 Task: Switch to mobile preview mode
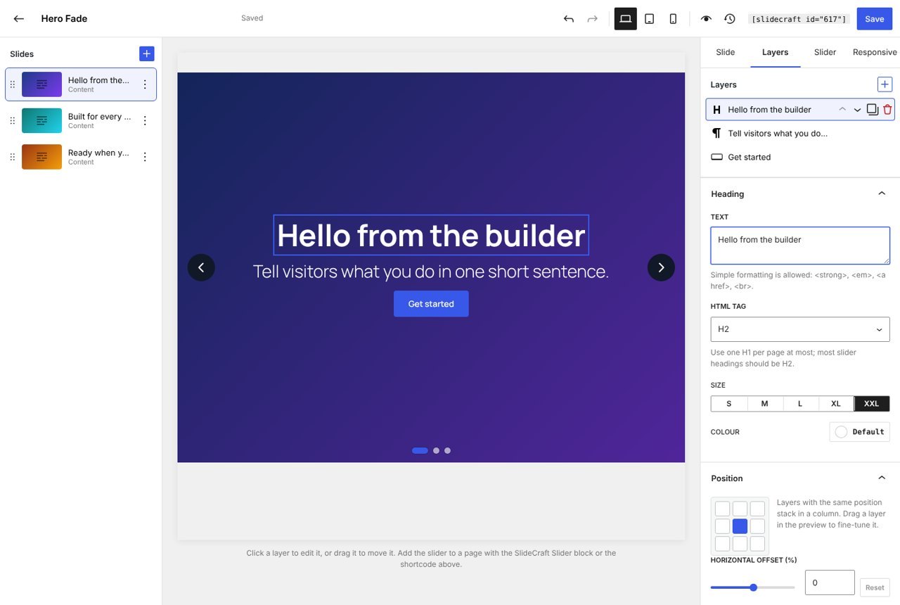tap(673, 19)
